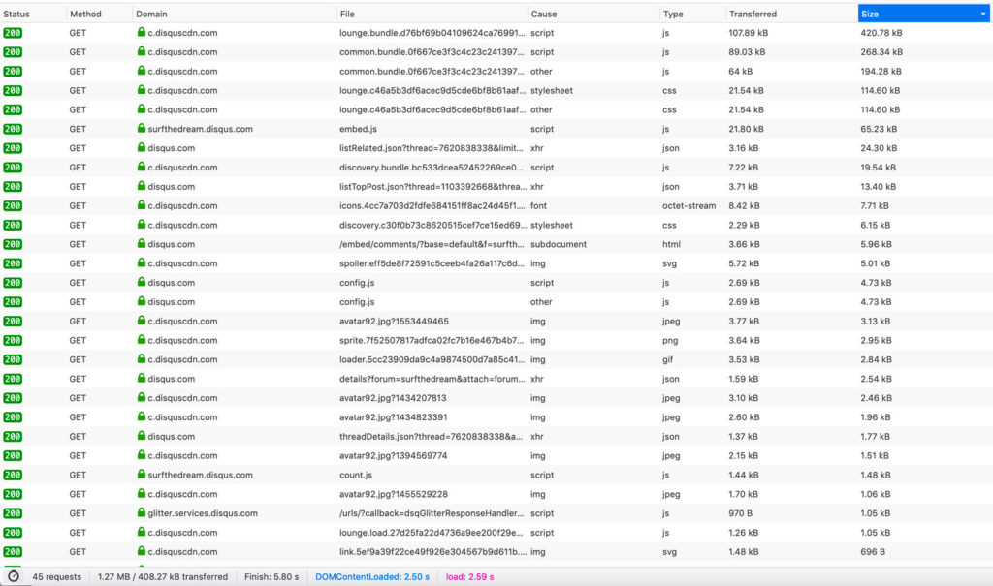Click the Size column header label
Image resolution: width=993 pixels, height=586 pixels.
click(870, 14)
